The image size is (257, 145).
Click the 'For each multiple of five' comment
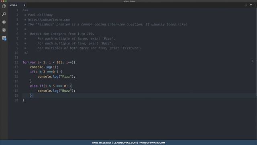pyautogui.click(x=75, y=43)
